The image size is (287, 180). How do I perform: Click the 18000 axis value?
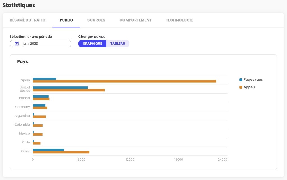point(179,160)
